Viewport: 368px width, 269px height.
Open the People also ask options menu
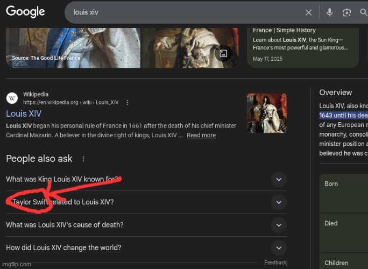pos(83,159)
